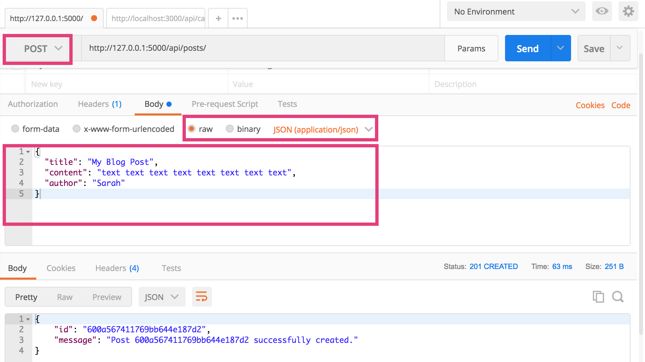This screenshot has height=362, width=645.
Task: Open the Cookies link
Action: pos(590,106)
